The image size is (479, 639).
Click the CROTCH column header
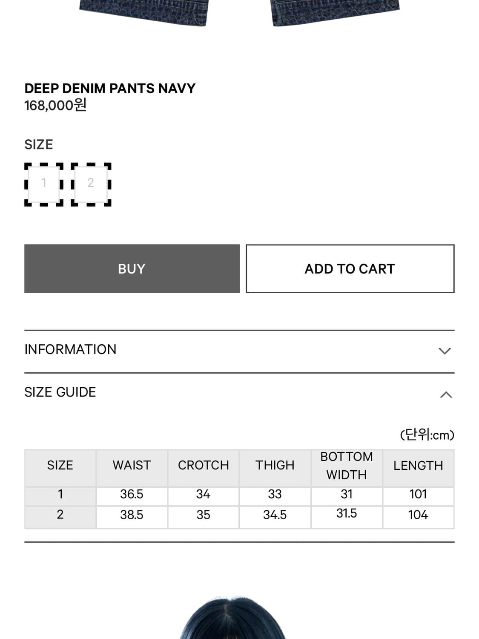203,465
